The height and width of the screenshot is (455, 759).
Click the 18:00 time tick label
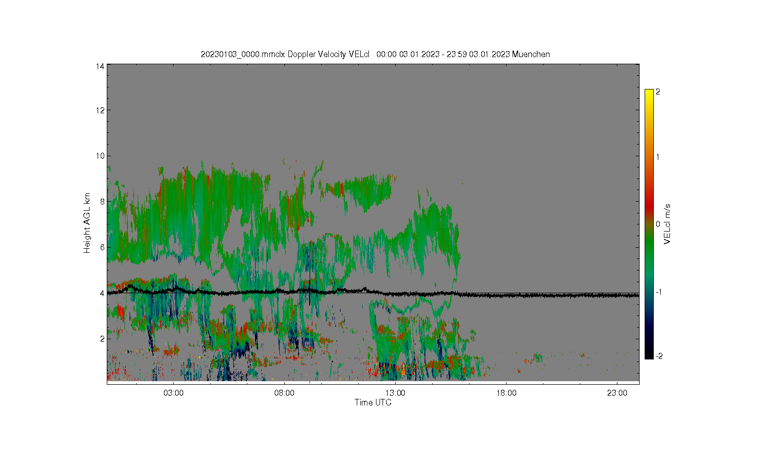(x=506, y=393)
